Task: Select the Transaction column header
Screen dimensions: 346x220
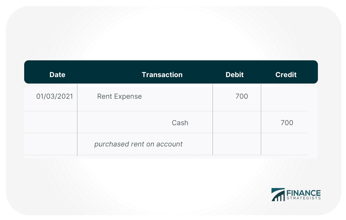Action: [162, 75]
